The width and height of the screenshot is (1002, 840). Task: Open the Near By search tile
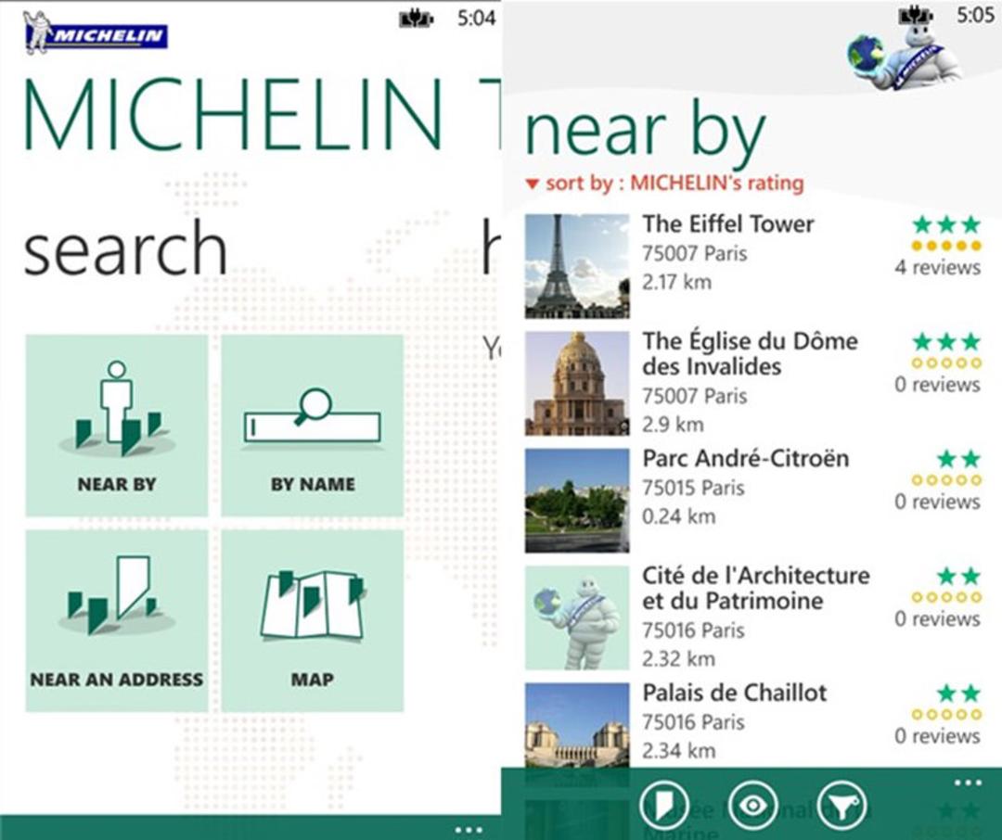tap(116, 425)
